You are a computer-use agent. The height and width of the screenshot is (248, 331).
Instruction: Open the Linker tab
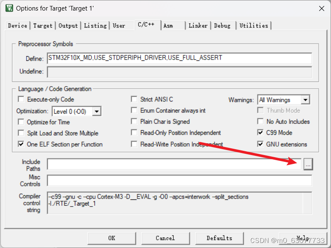[x=198, y=26]
